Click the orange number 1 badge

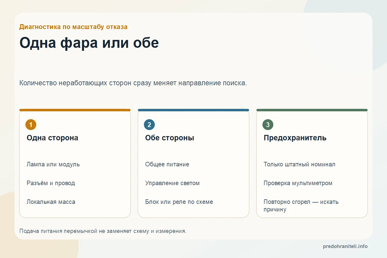tap(31, 125)
